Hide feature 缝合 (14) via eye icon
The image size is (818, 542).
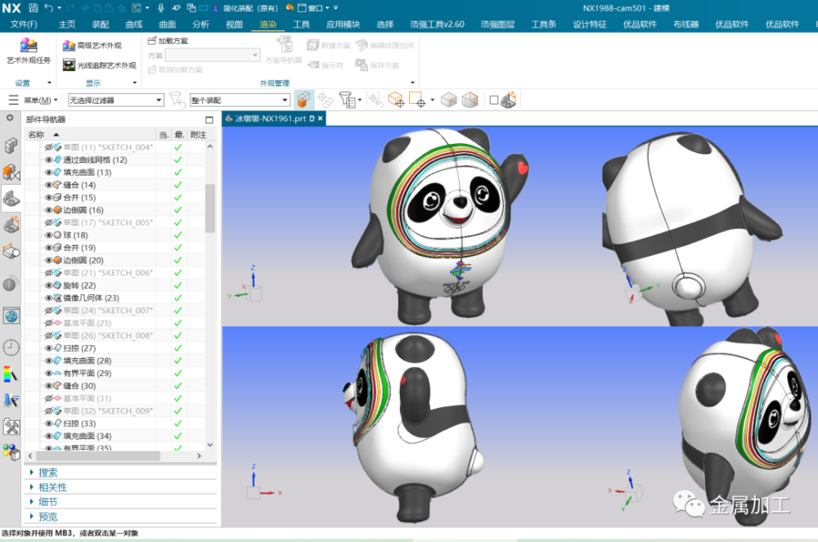coord(48,185)
